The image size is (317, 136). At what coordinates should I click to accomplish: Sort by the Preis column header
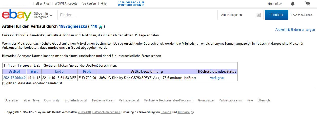(x=87, y=71)
